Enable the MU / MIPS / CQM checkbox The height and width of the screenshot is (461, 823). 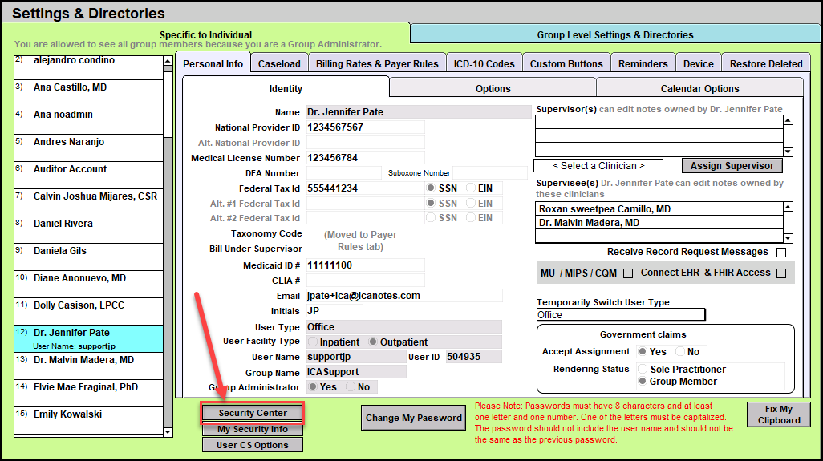(628, 273)
